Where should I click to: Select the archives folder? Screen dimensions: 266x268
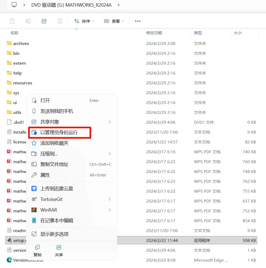pos(18,43)
